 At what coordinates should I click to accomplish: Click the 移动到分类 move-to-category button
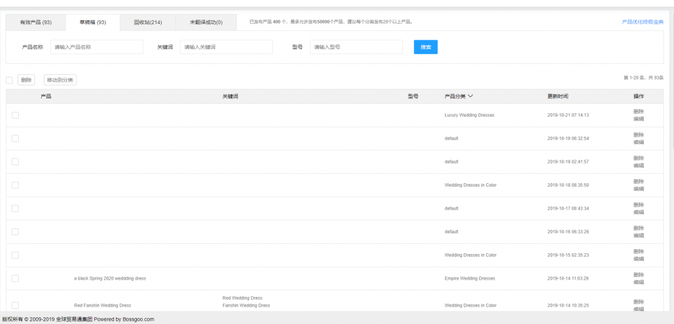[x=60, y=80]
